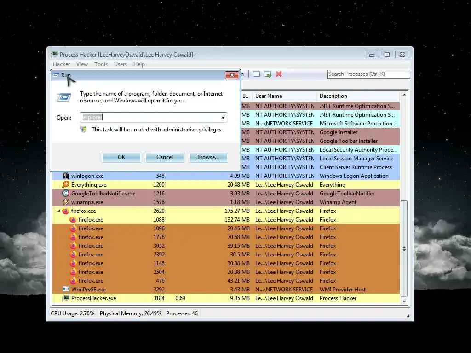The image size is (471, 353).
Task: Select the GoogleToolbarNotifier.exe process name
Action: point(103,194)
